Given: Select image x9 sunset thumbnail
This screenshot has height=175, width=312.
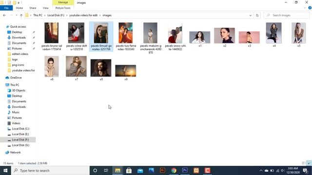Looking at the screenshot, I should coord(126,71).
